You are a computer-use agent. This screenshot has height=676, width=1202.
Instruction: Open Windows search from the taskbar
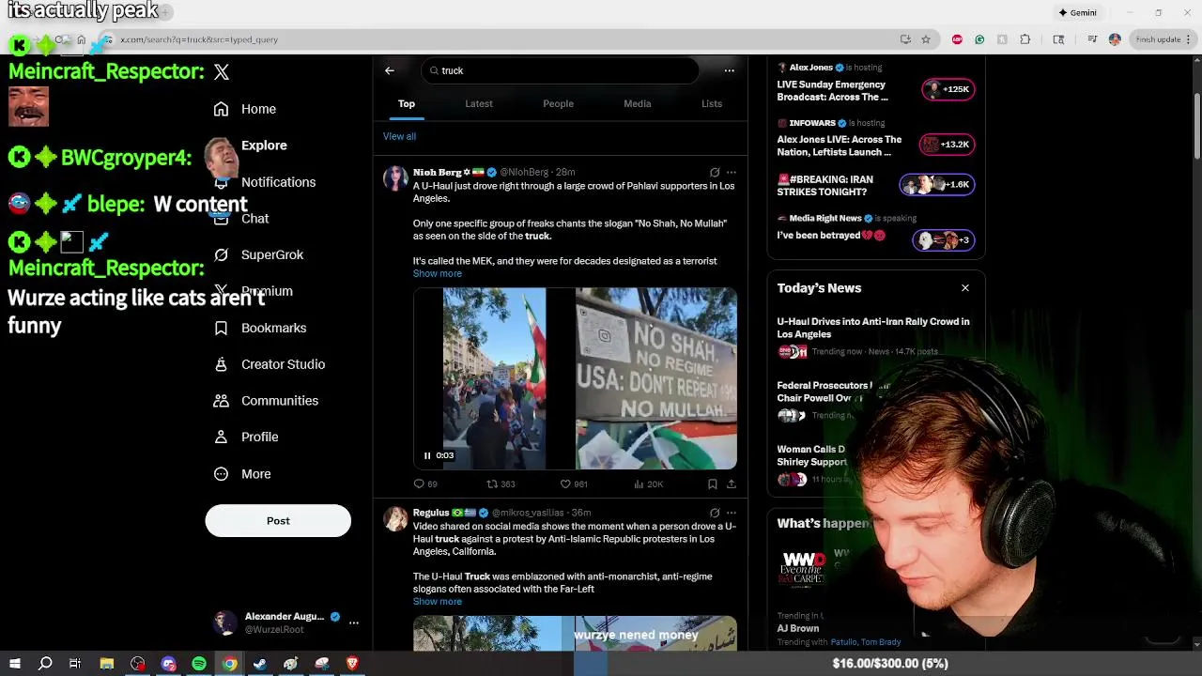click(x=45, y=664)
